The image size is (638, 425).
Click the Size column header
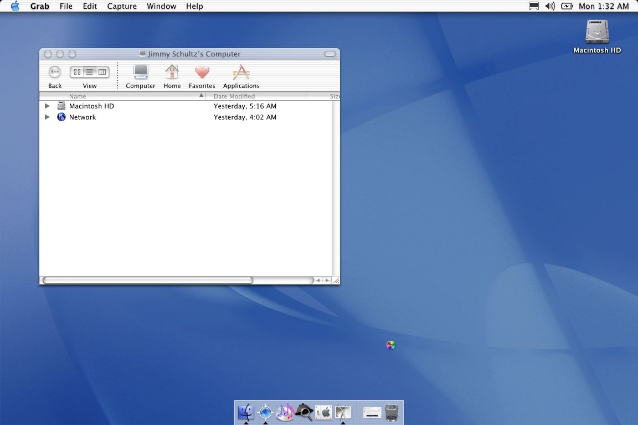pyautogui.click(x=323, y=96)
